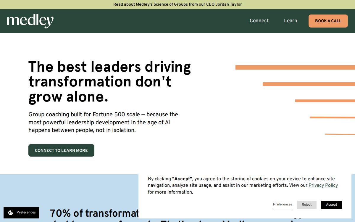This screenshot has height=222, width=355.
Task: Click the headline 'The best leaders driving transformation'
Action: (109, 82)
